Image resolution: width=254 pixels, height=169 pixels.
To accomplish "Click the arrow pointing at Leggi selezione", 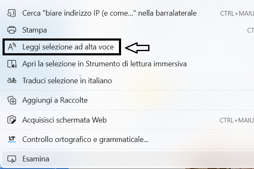I will pos(138,47).
